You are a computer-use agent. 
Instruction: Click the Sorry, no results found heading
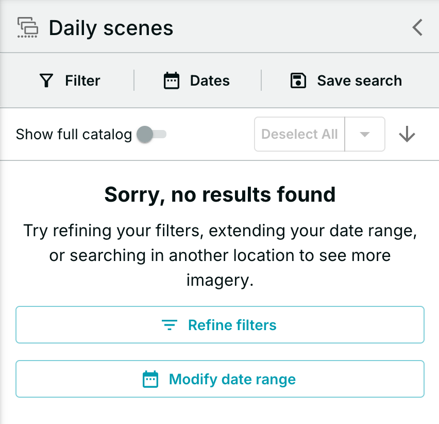(220, 194)
